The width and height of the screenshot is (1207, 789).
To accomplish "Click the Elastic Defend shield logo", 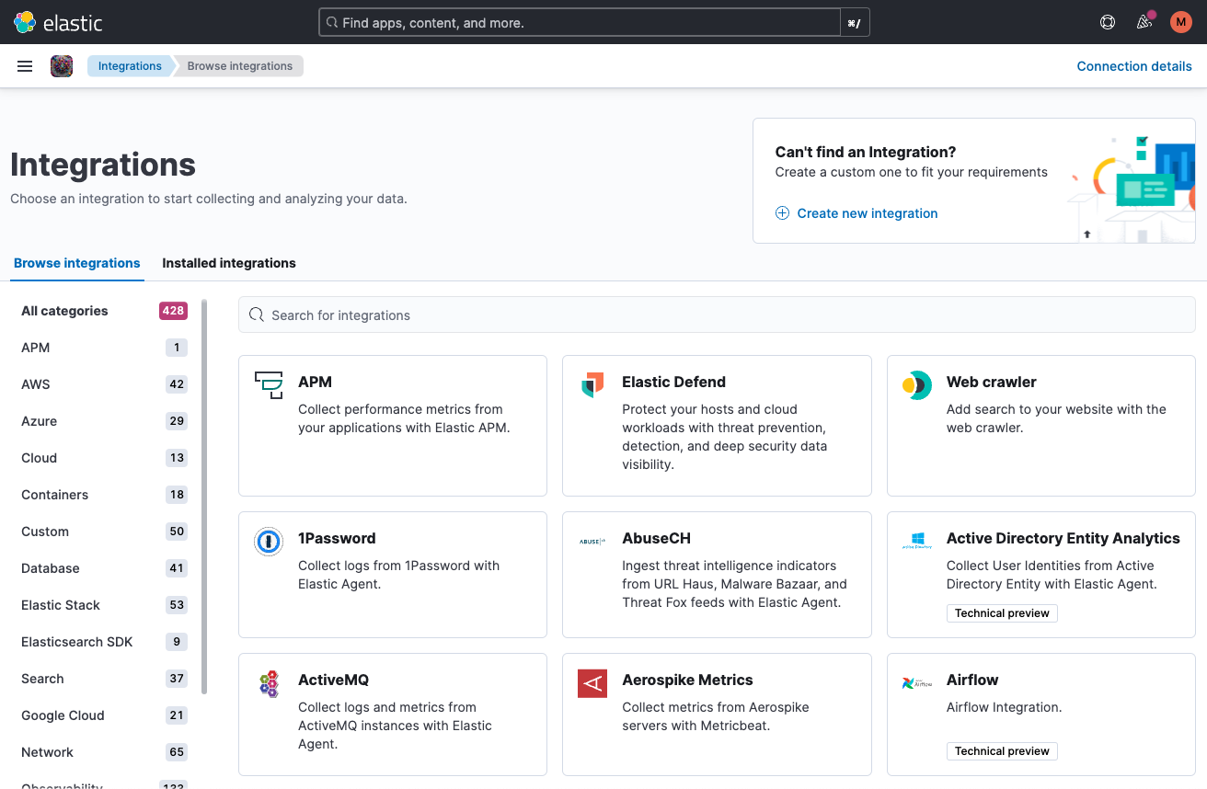I will [x=592, y=385].
